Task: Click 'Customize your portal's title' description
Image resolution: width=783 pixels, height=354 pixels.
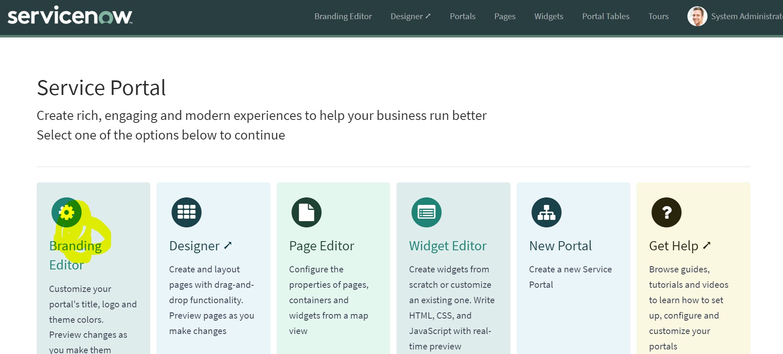Action: (x=93, y=319)
